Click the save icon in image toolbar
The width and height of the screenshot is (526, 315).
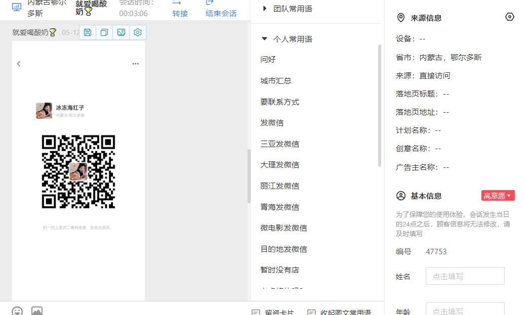tap(88, 32)
